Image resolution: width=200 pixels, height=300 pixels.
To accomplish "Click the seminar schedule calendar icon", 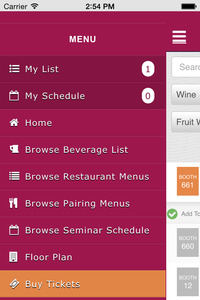I will pyautogui.click(x=14, y=230).
